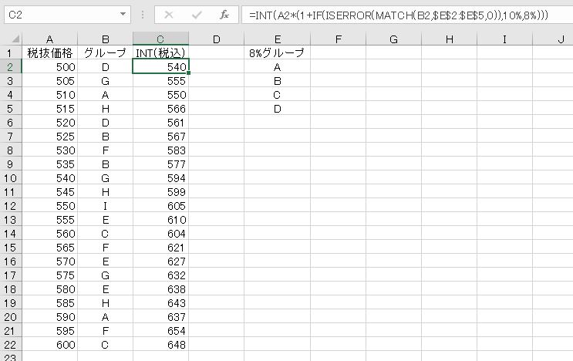Select column I header
573x361 pixels.
(x=504, y=39)
